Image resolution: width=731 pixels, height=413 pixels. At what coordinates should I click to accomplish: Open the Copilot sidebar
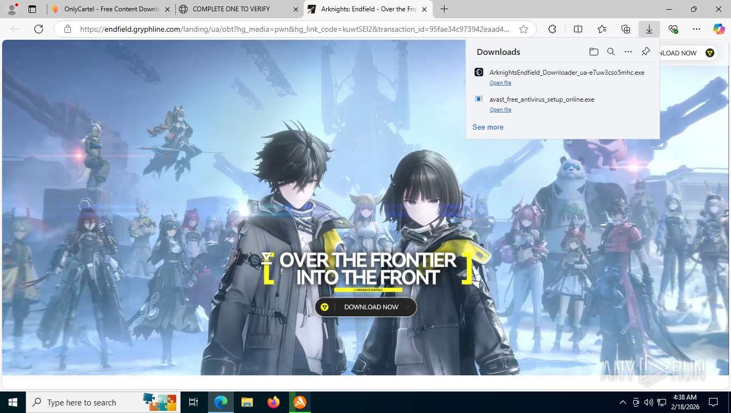pyautogui.click(x=719, y=29)
